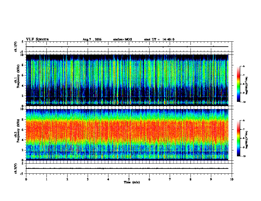Click the "10" label ending the time axis
This screenshot has width=261, height=201.
[x=232, y=179]
